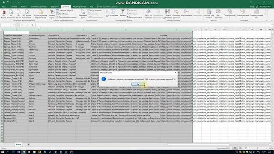Click the Excel icon in the taskbar
Viewport: 274px width, 154px height.
point(24,152)
